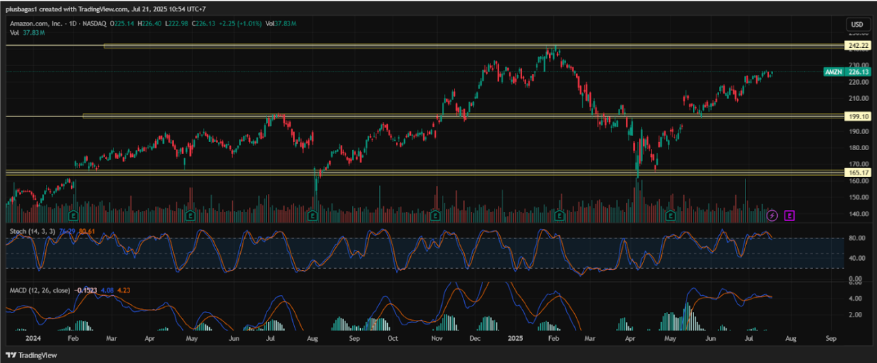Screen dimensions: 877x363
Task: Click the 220.00 price axis label
Action: tap(857, 82)
